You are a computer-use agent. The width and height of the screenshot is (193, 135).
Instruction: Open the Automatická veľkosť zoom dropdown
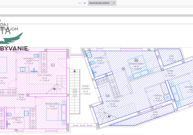pyautogui.click(x=102, y=3)
